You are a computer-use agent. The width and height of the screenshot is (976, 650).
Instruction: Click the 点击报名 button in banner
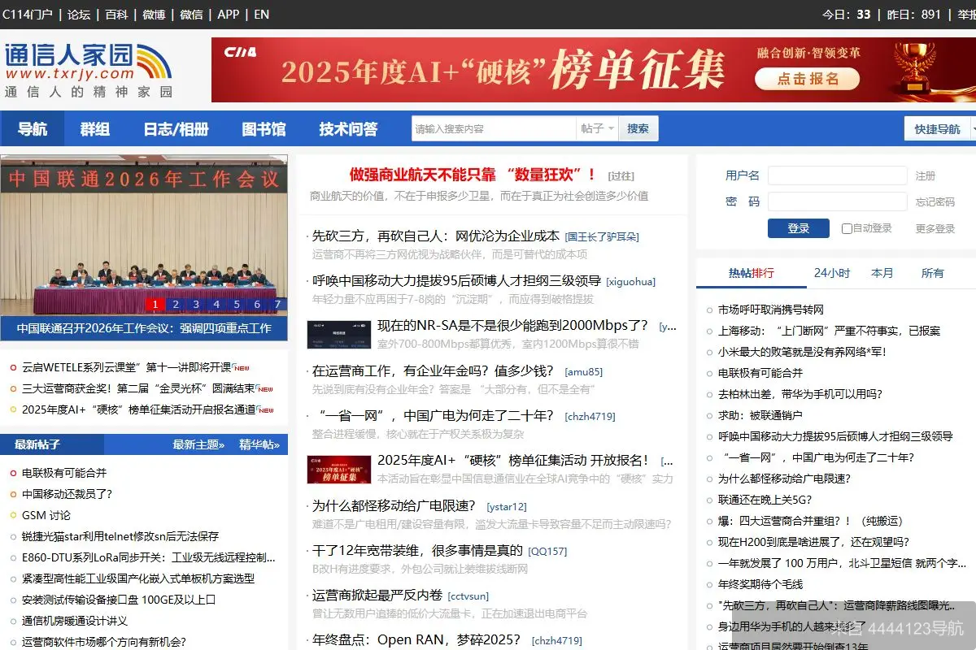coord(808,79)
